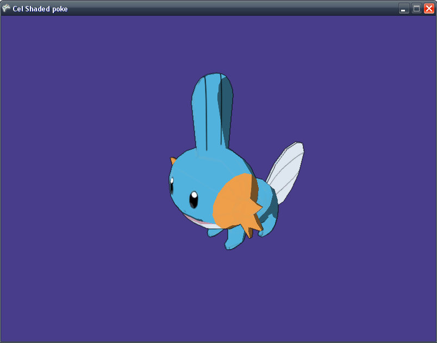
Task: Click the character's larger black eye
Action: pos(193,200)
